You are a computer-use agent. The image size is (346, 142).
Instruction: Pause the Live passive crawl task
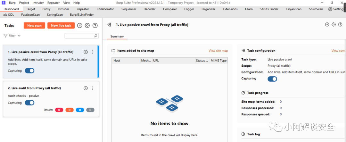coord(86,52)
